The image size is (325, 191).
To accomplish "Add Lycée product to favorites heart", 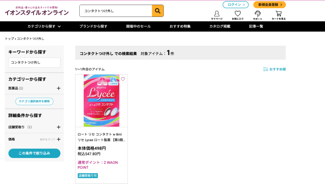I will pyautogui.click(x=123, y=79).
